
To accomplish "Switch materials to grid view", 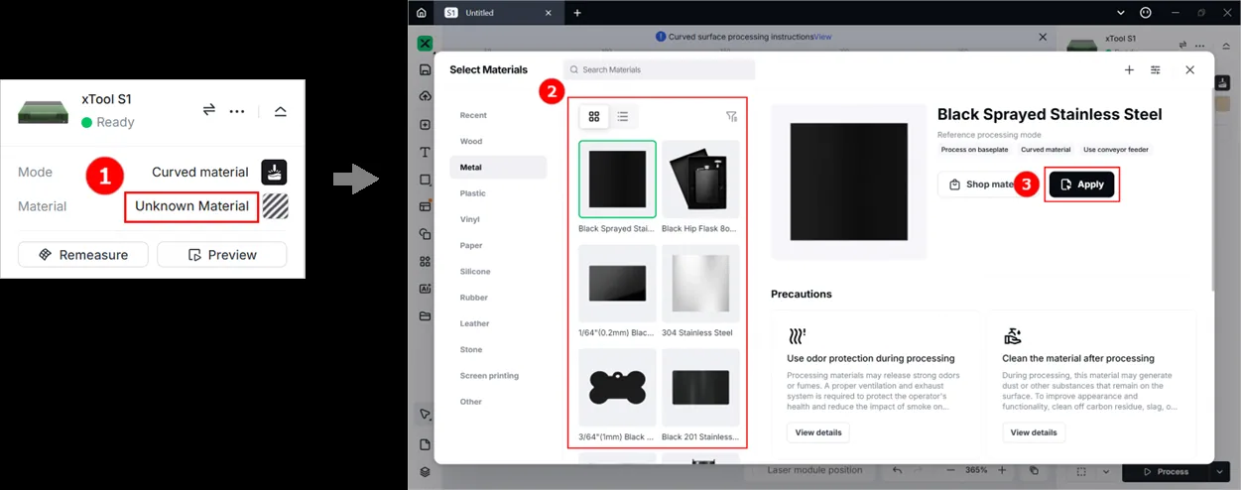I will [594, 116].
